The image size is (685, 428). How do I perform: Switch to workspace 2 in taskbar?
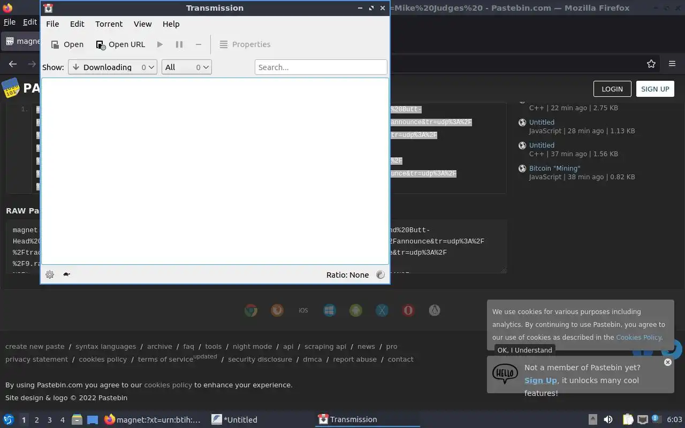(36, 420)
